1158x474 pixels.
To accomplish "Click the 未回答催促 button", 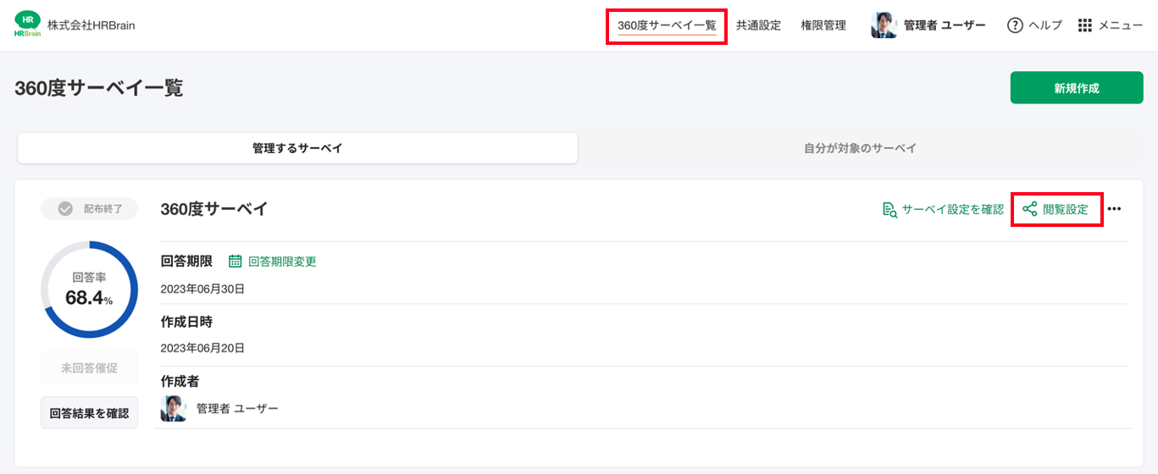I will (x=89, y=368).
